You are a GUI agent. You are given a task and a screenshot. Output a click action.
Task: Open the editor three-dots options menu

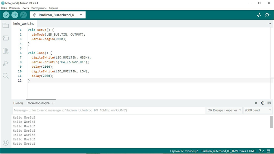pos(269,24)
